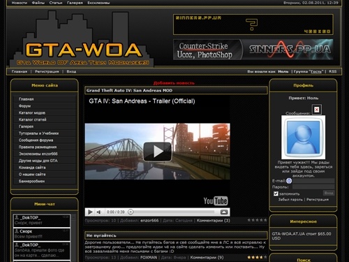Select Каталог статей in site menu
Viewport: 349px width, 262px height.
pyautogui.click(x=33, y=119)
